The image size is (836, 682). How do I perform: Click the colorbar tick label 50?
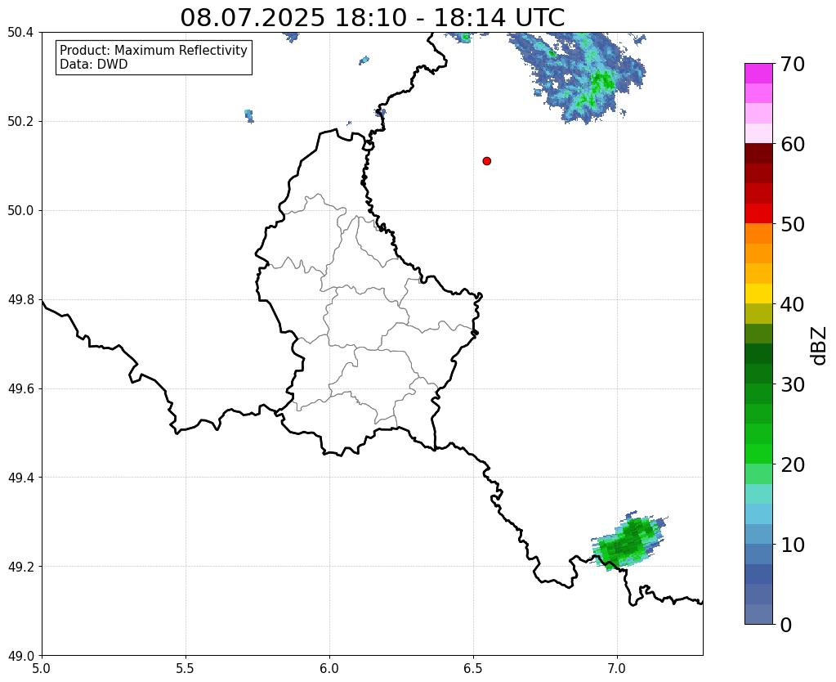(x=792, y=224)
